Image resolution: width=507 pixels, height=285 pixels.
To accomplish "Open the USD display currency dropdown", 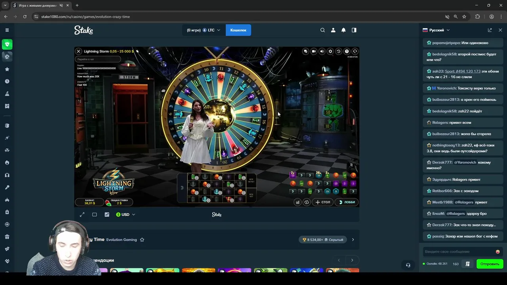I will click(x=126, y=215).
